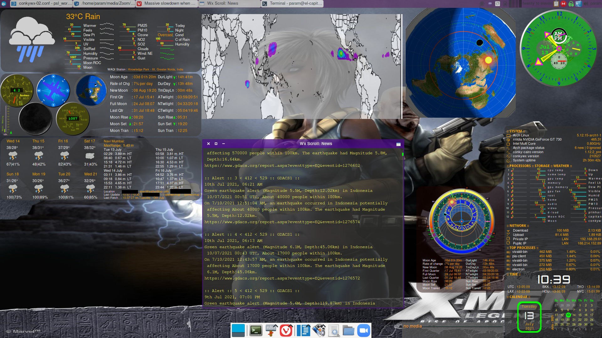Toggle the screen brightness redshift tray icon
The width and height of the screenshot is (602, 338).
(x=482, y=4)
